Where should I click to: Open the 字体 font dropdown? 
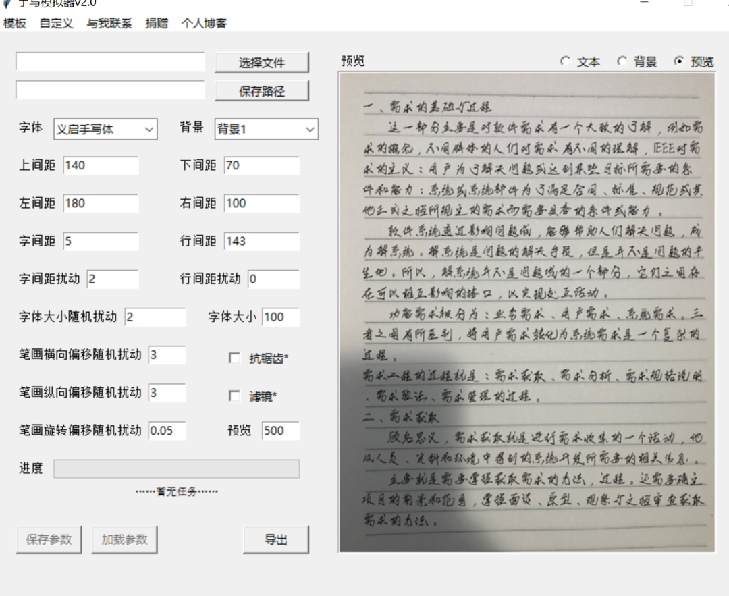click(x=105, y=129)
